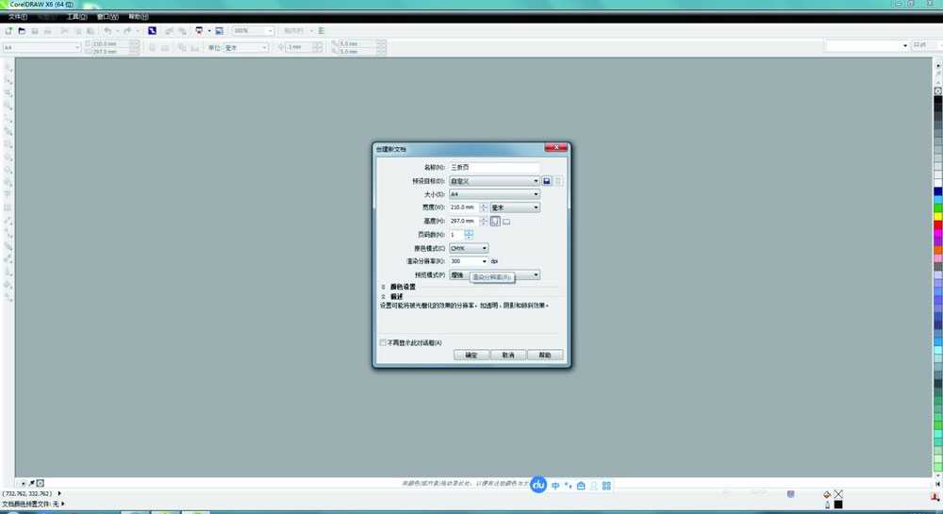943x514 pixels.
Task: Open the 工具 (Tools) menu
Action: 76,17
